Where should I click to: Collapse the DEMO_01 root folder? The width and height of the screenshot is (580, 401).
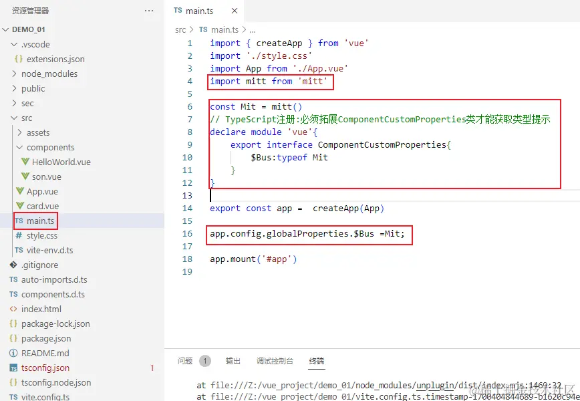click(5, 29)
